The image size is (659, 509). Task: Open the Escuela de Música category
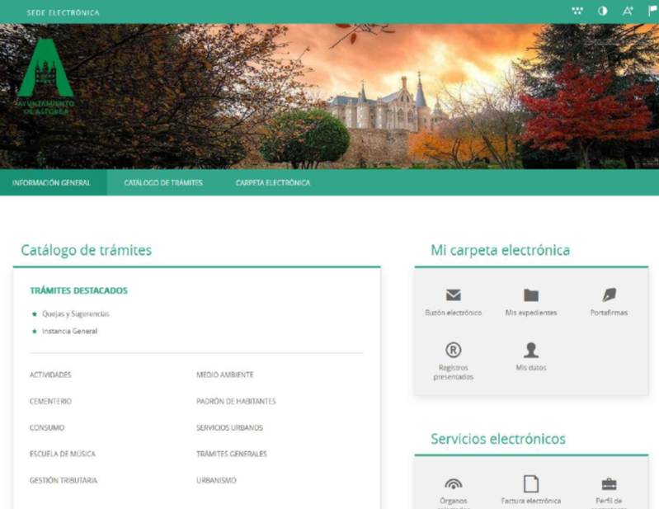(x=63, y=454)
